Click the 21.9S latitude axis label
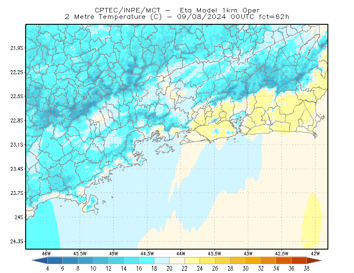This screenshot has width=354, height=273. pyautogui.click(x=17, y=48)
